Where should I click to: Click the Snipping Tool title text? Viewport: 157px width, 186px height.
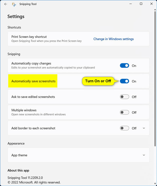point(28,4)
